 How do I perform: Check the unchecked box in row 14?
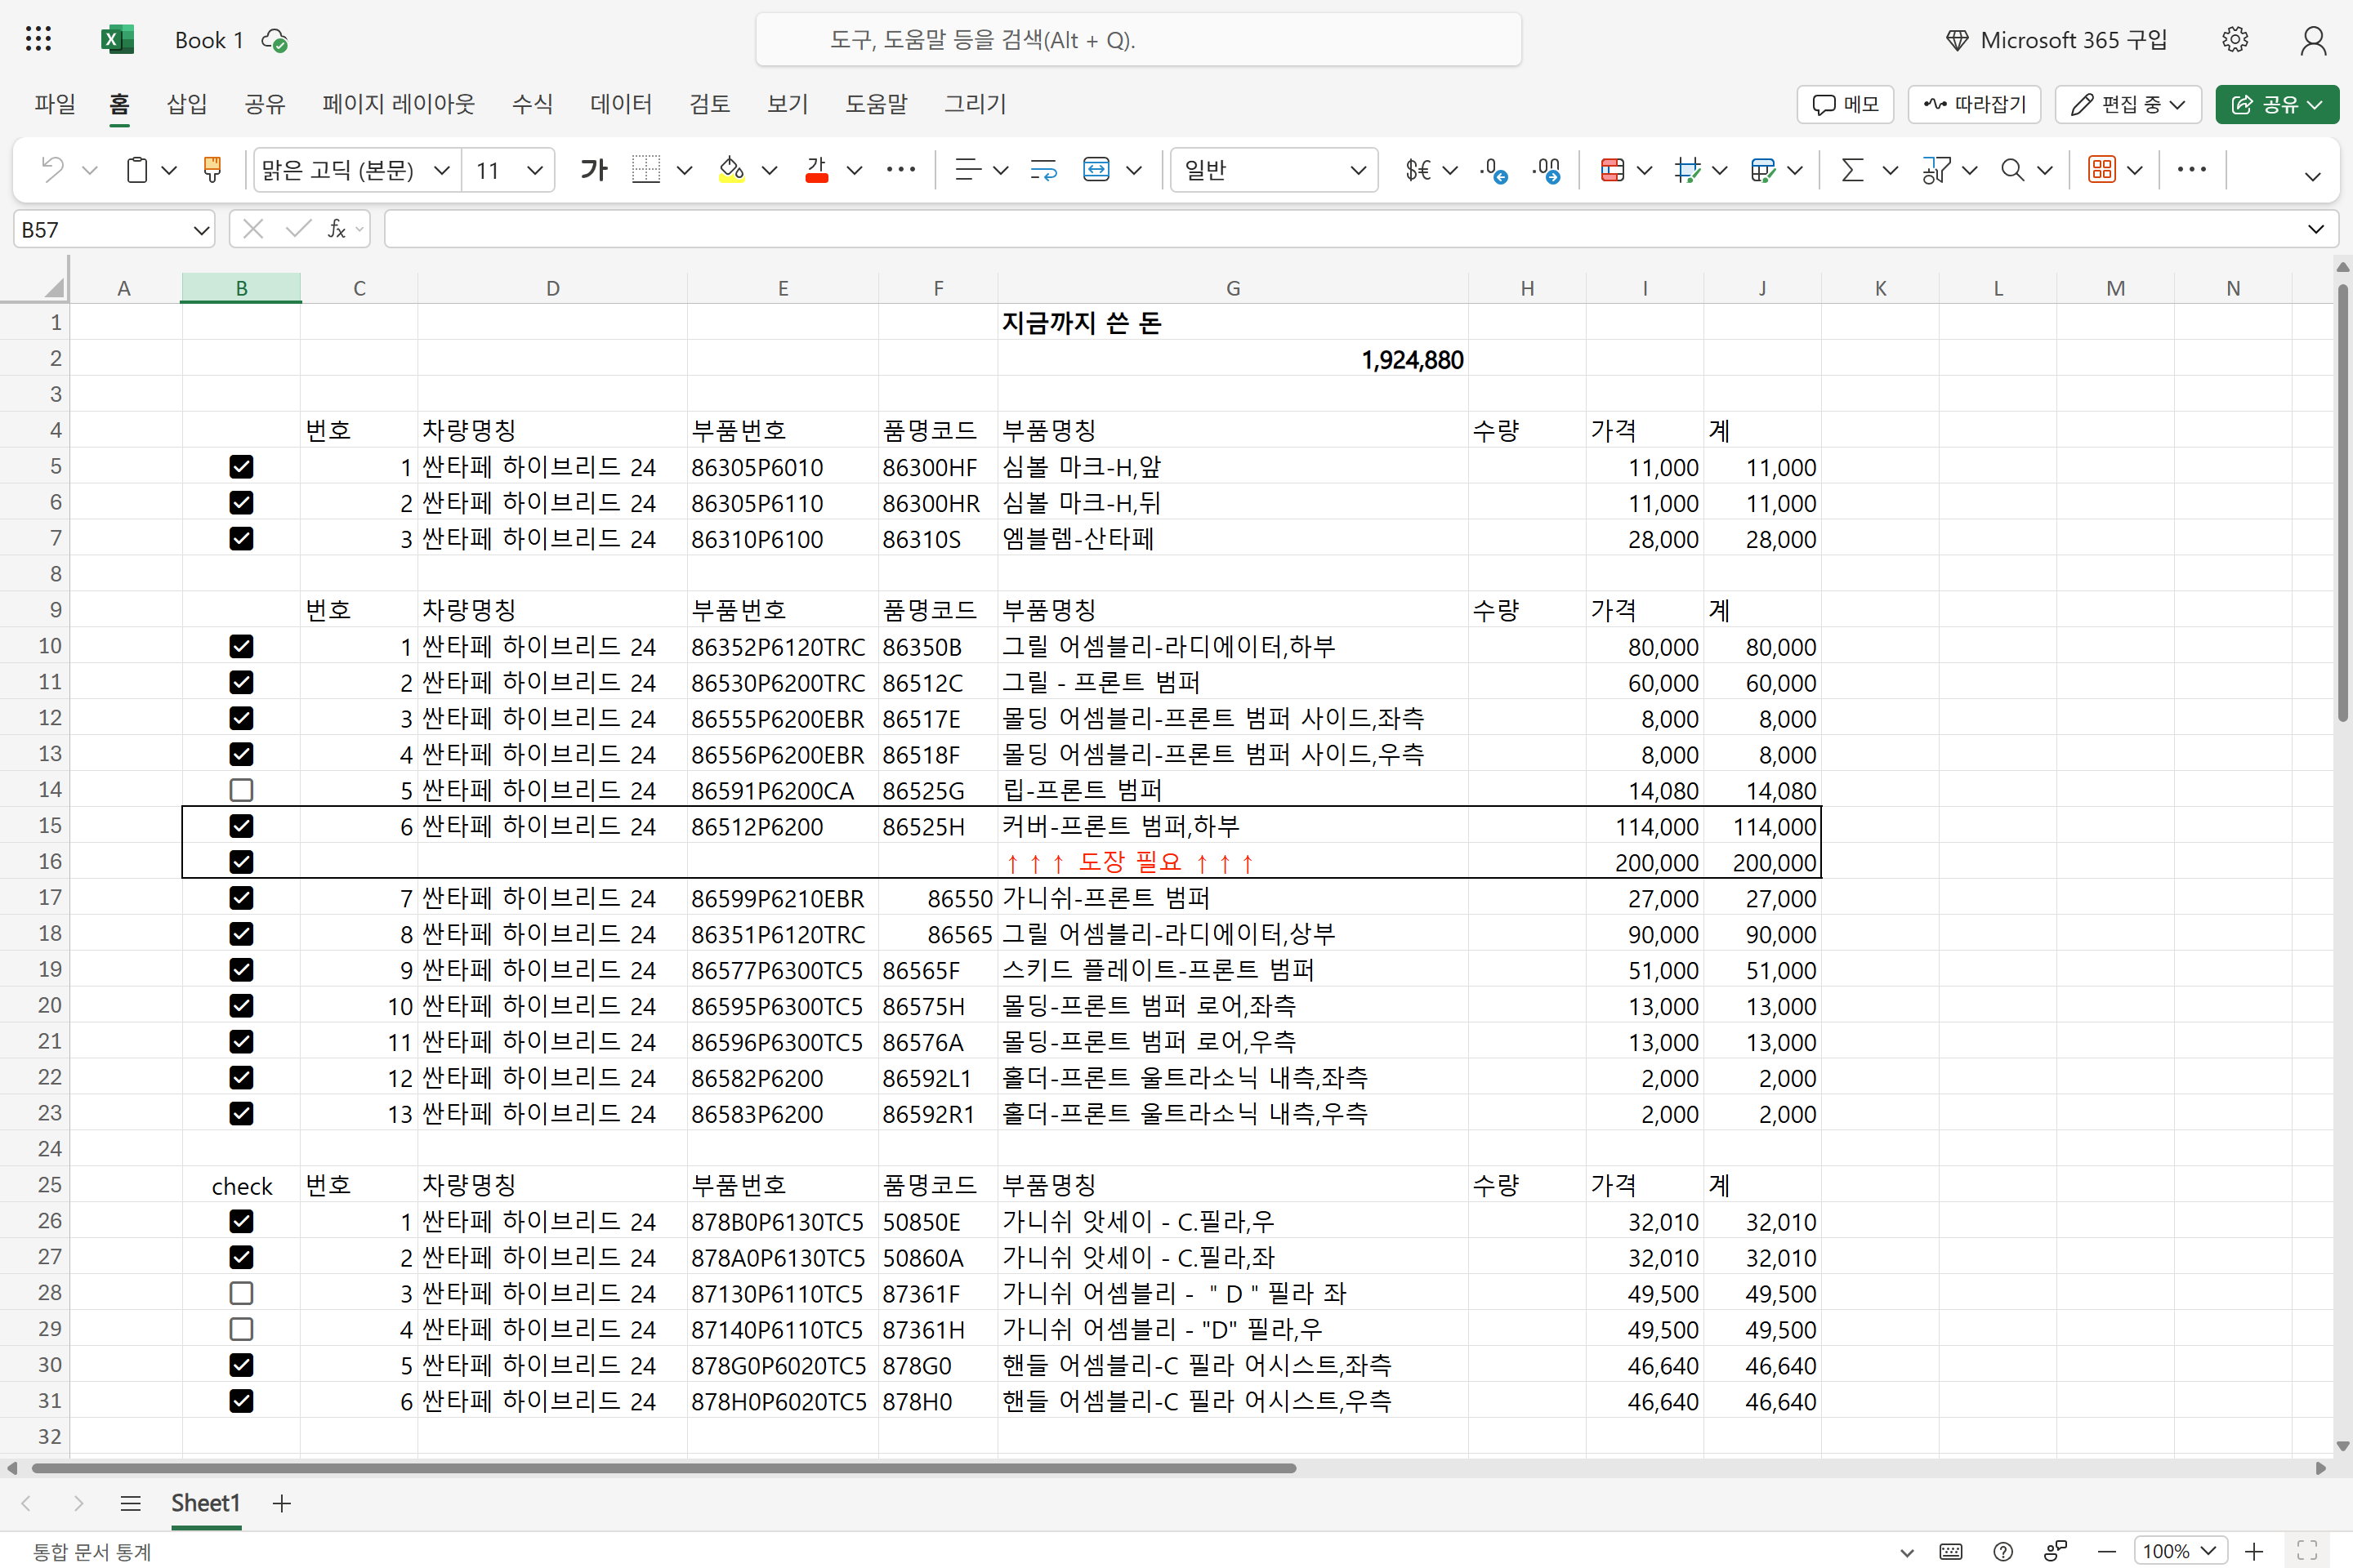(x=241, y=790)
